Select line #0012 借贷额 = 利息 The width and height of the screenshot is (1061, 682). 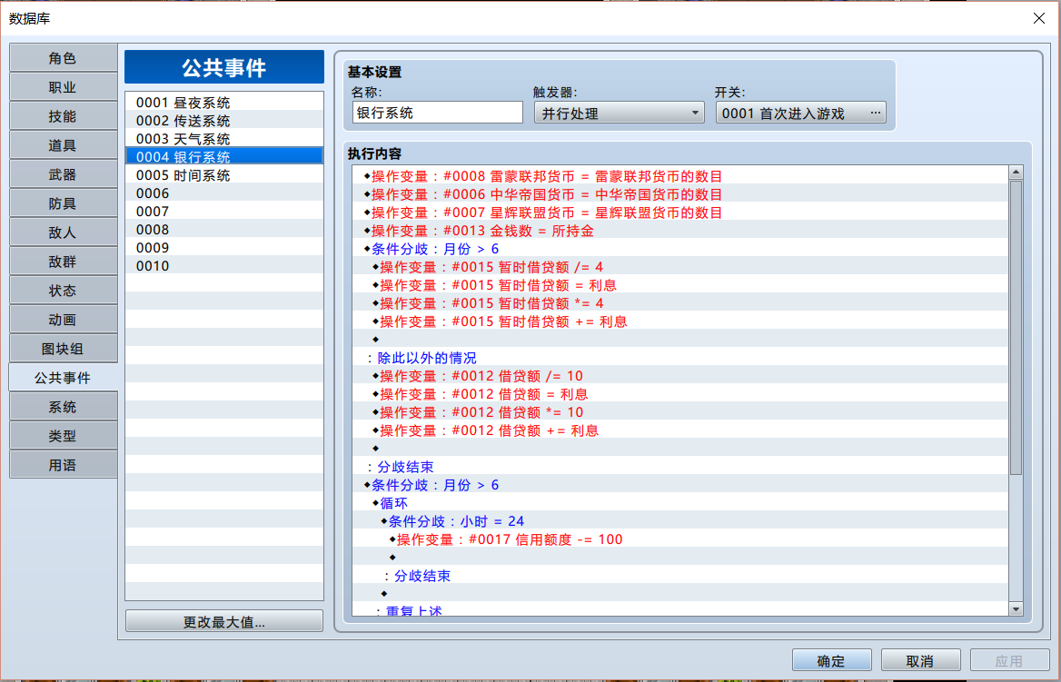click(680, 394)
